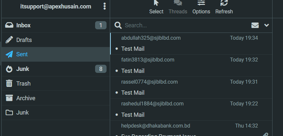
Task: Open the helpdesk@dhakabank.com.bd message
Action: (156, 126)
